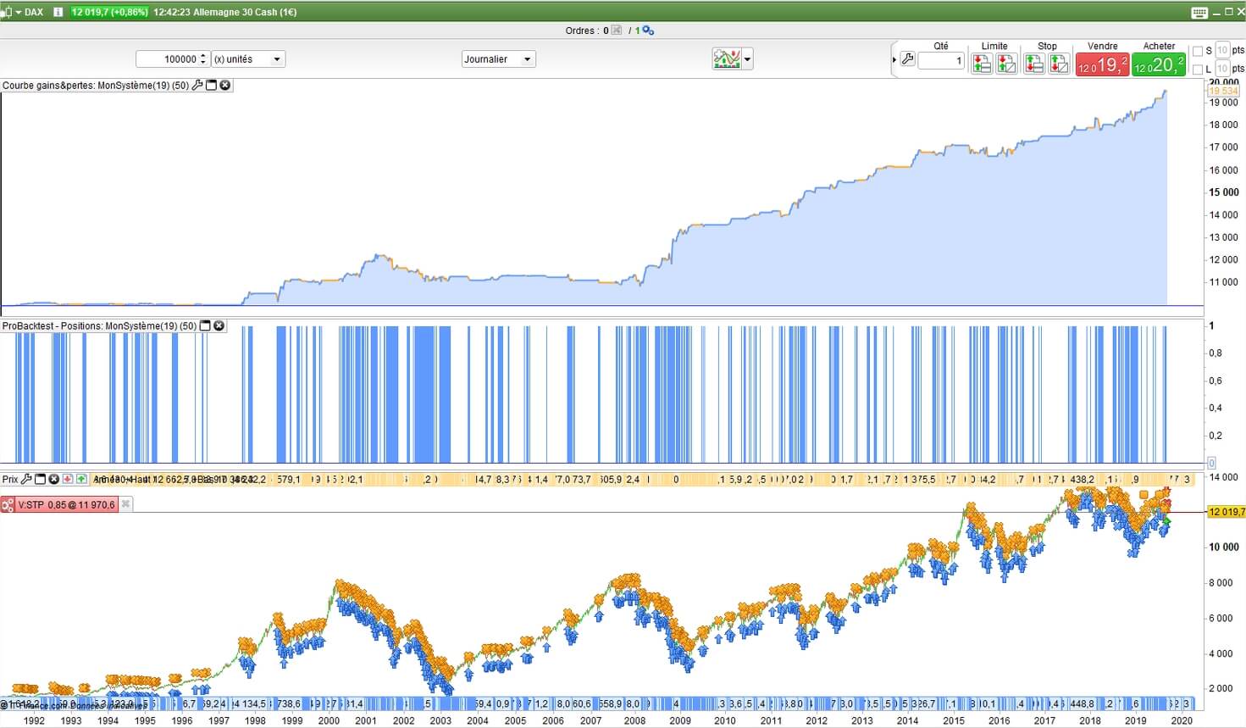This screenshot has width=1246, height=728.
Task: Click the green Acheter price button
Action: click(1159, 64)
